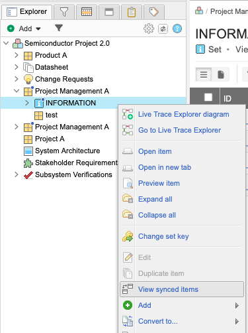Open the blue help question icon
Viewport: 248px width, 333px height.
coord(177,29)
